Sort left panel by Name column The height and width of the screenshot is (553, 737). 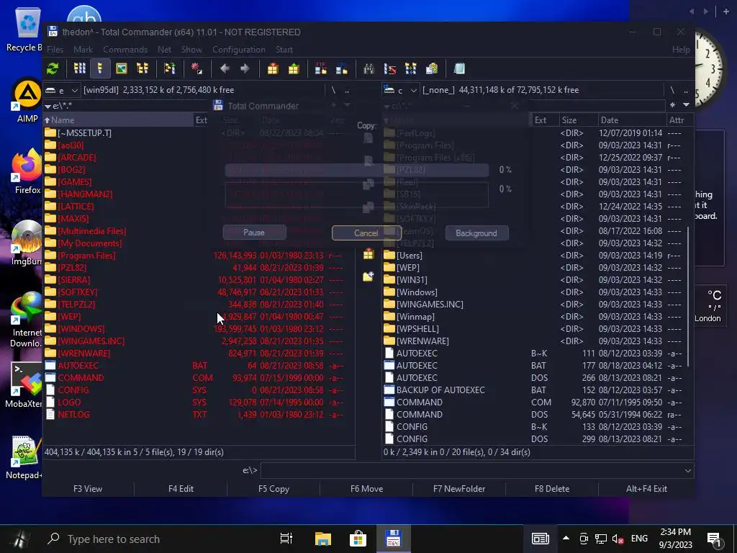(119, 120)
